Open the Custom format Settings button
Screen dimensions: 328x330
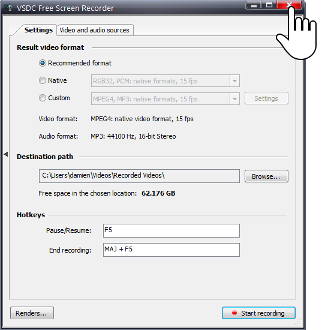tap(266, 98)
